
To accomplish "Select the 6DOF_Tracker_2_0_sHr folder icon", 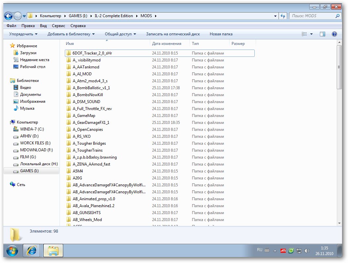I will [x=68, y=53].
